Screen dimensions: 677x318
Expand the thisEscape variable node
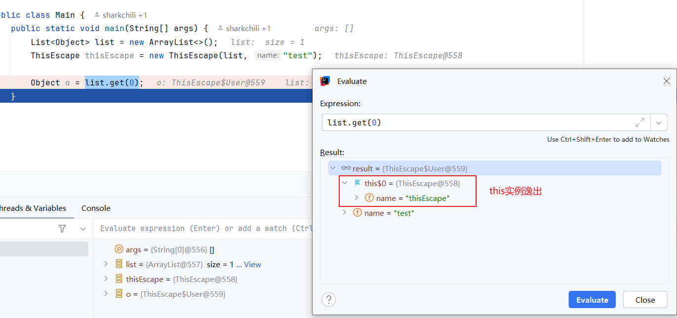pyautogui.click(x=106, y=279)
